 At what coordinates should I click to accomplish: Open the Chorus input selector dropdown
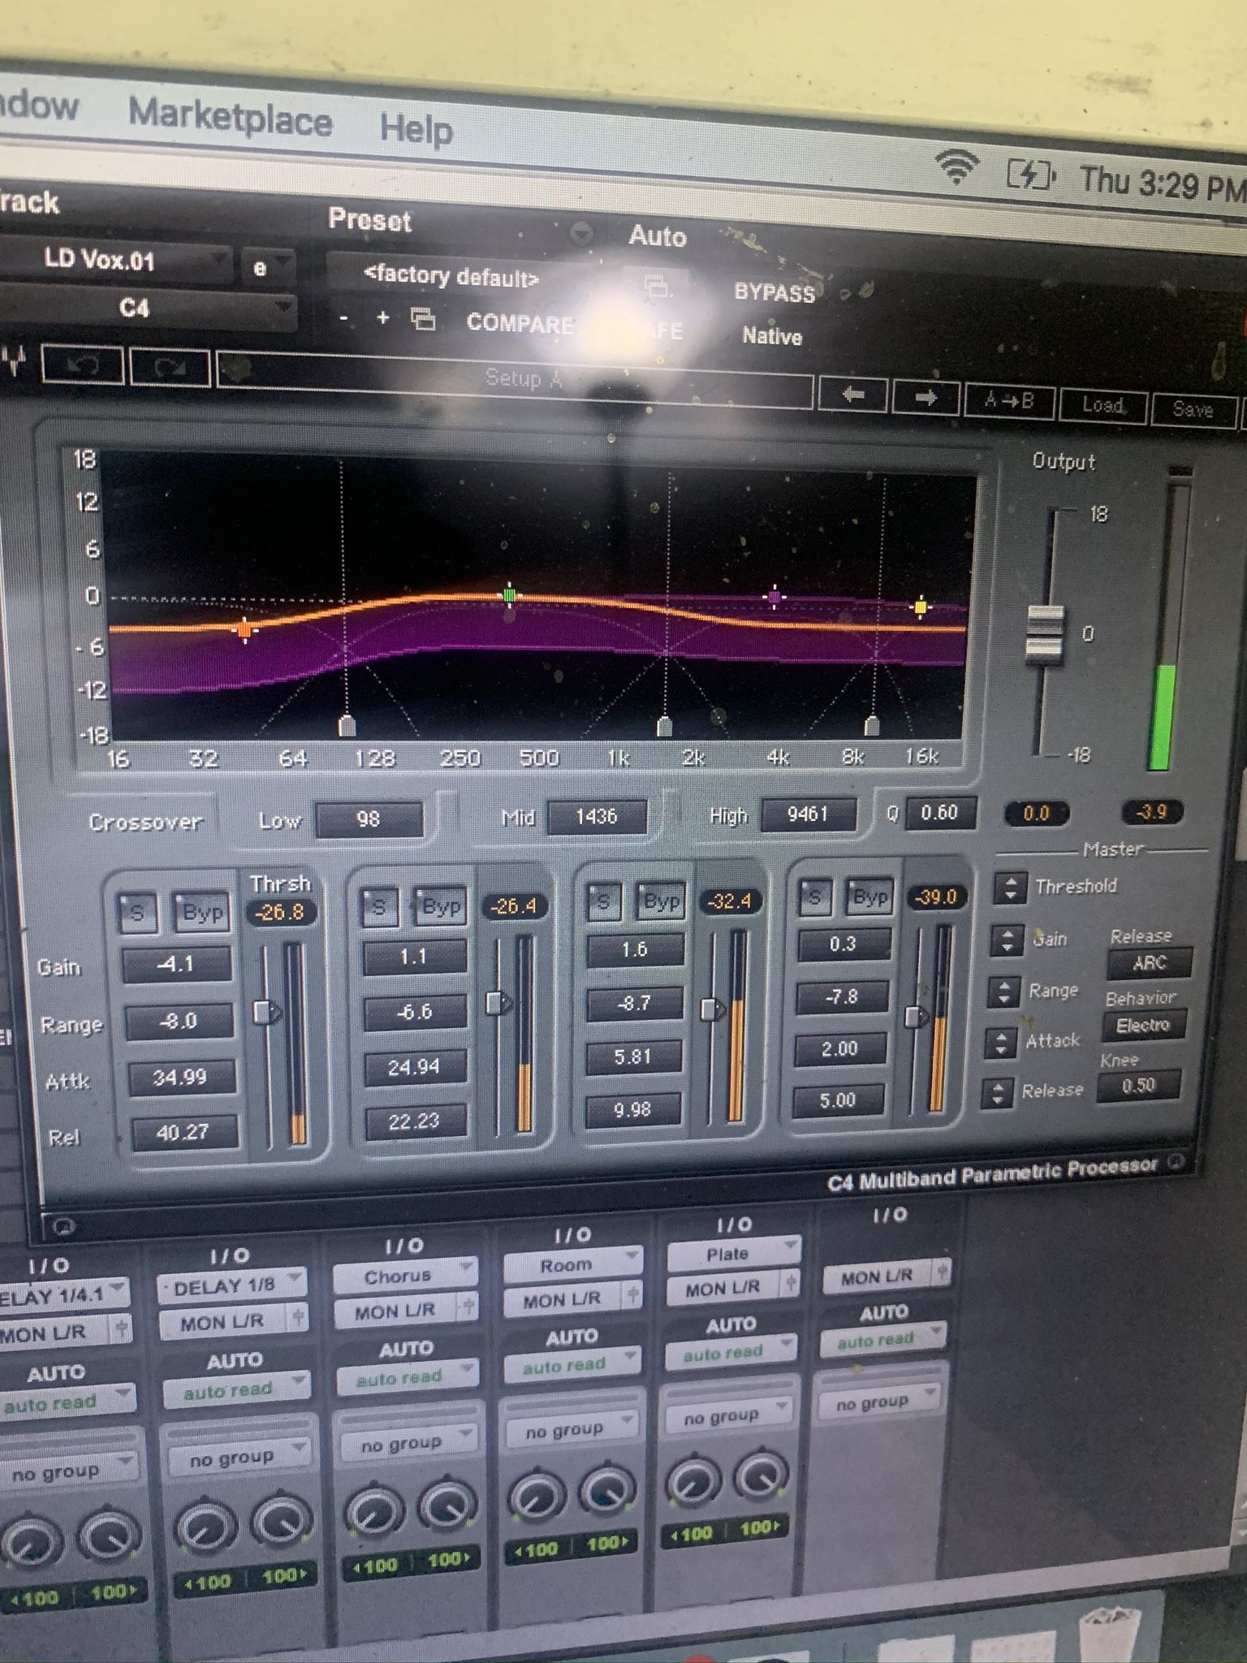pyautogui.click(x=403, y=1276)
